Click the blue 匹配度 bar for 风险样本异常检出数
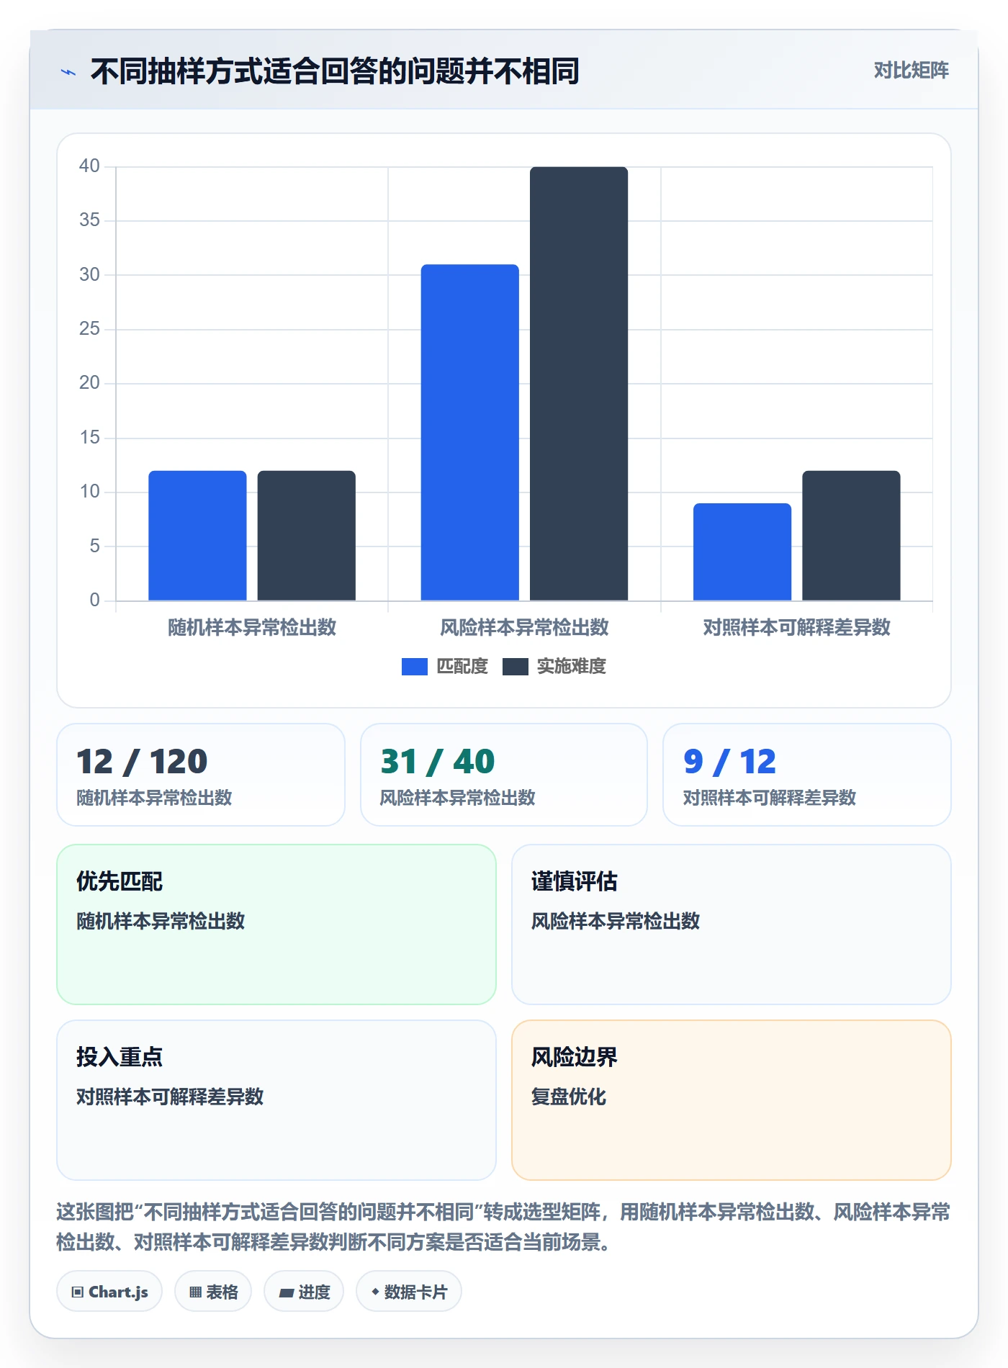The height and width of the screenshot is (1368, 1008). point(470,433)
